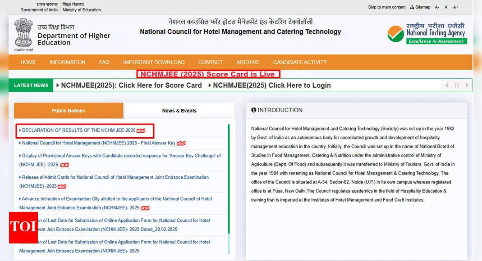Open Last Date extension notice Dated_28.02.2025

pyautogui.click(x=115, y=225)
